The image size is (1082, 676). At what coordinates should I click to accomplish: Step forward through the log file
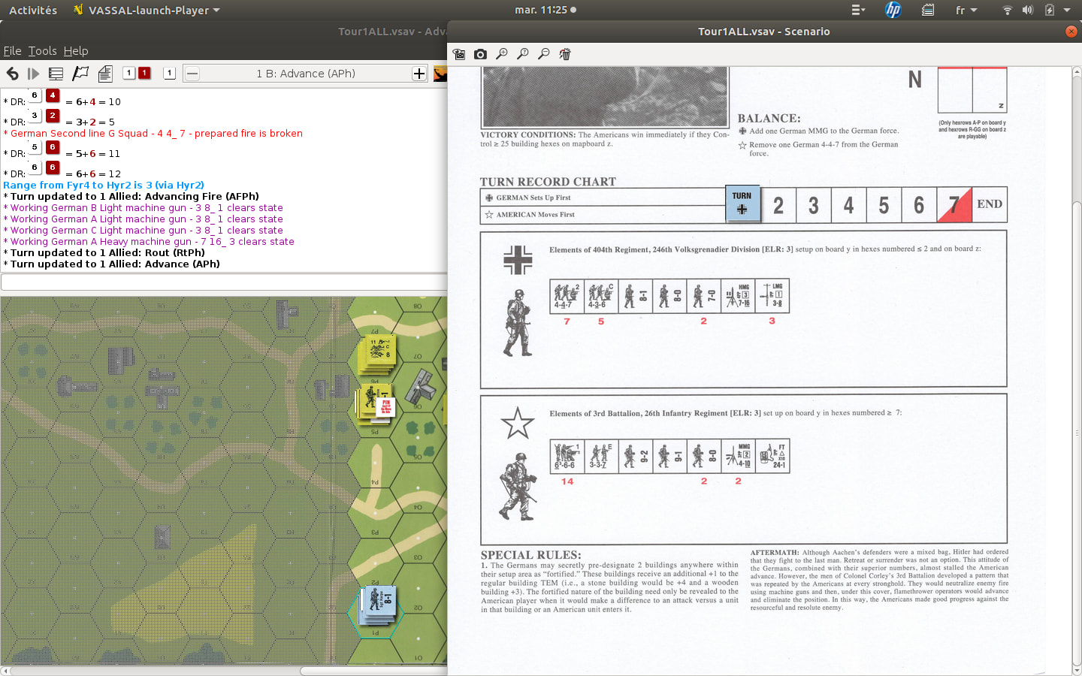33,74
